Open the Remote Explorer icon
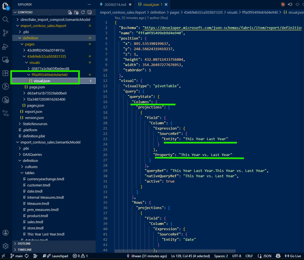Image resolution: width=304 pixels, height=260 pixels. point(6,60)
